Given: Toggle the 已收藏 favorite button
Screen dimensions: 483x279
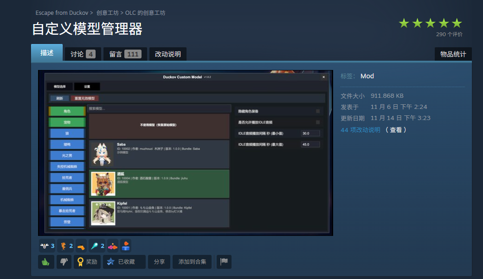Looking at the screenshot, I should [124, 262].
